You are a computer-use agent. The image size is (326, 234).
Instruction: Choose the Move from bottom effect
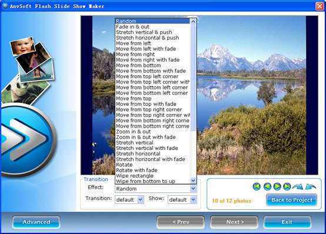(152, 65)
